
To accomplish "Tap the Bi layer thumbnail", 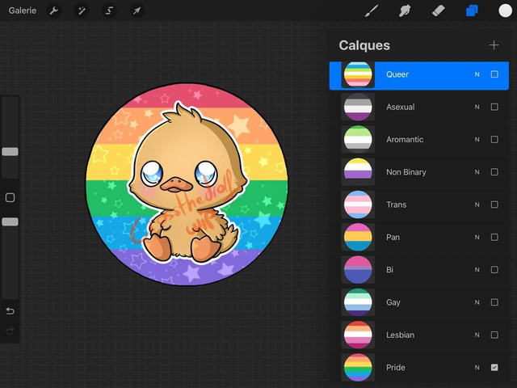I will [358, 269].
